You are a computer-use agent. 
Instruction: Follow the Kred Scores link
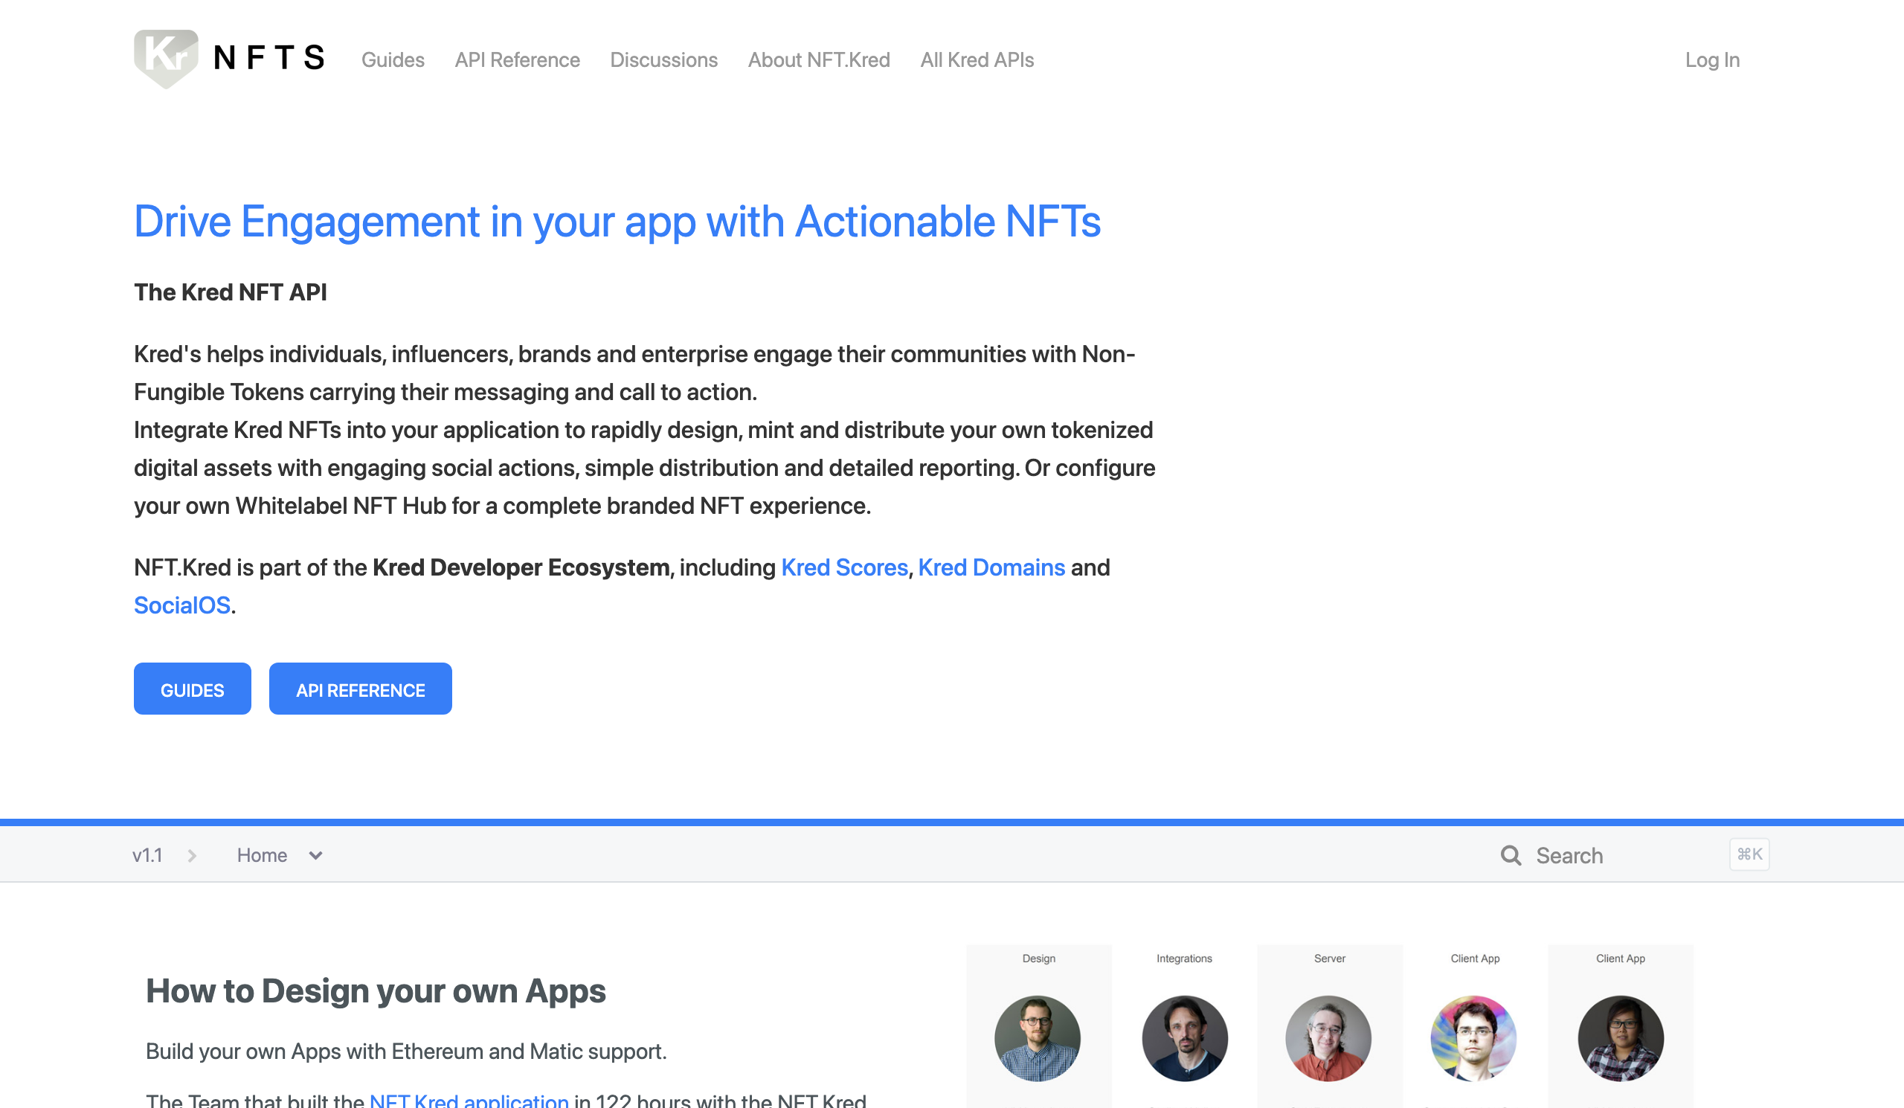(x=844, y=567)
